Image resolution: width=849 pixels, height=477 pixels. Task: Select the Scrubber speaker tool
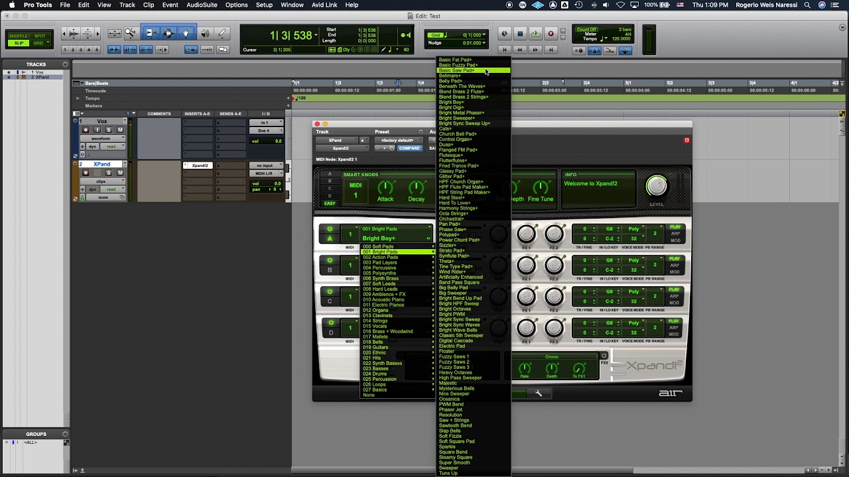206,34
